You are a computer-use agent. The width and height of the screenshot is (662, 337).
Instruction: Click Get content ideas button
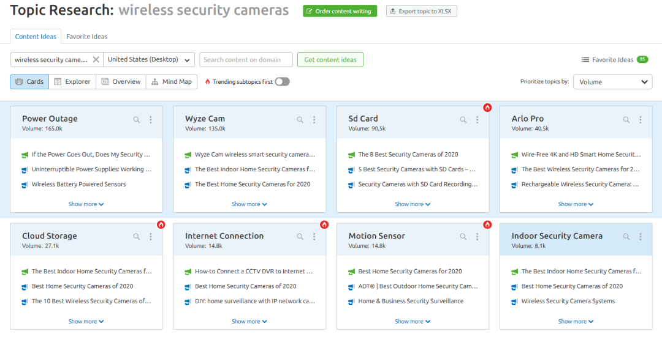tap(330, 60)
